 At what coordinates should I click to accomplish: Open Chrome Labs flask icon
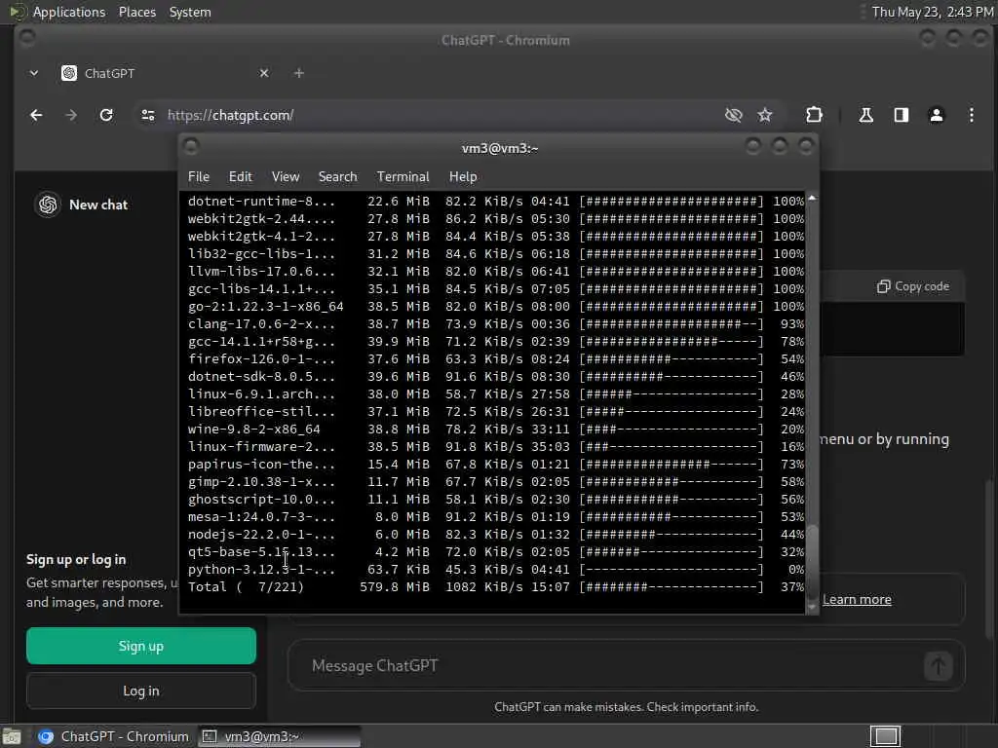(866, 115)
